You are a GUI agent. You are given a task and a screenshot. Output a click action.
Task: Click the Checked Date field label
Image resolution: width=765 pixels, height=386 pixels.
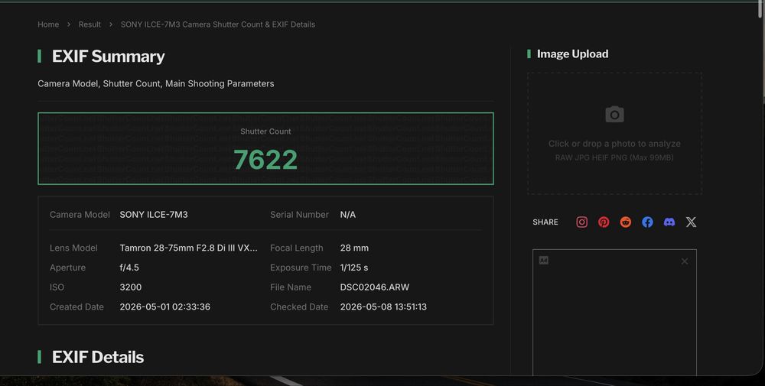coord(299,307)
